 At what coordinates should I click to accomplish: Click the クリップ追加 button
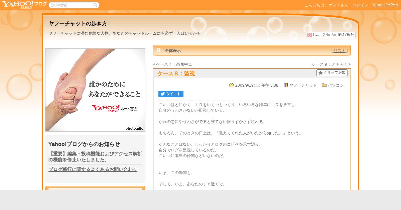tap(332, 73)
